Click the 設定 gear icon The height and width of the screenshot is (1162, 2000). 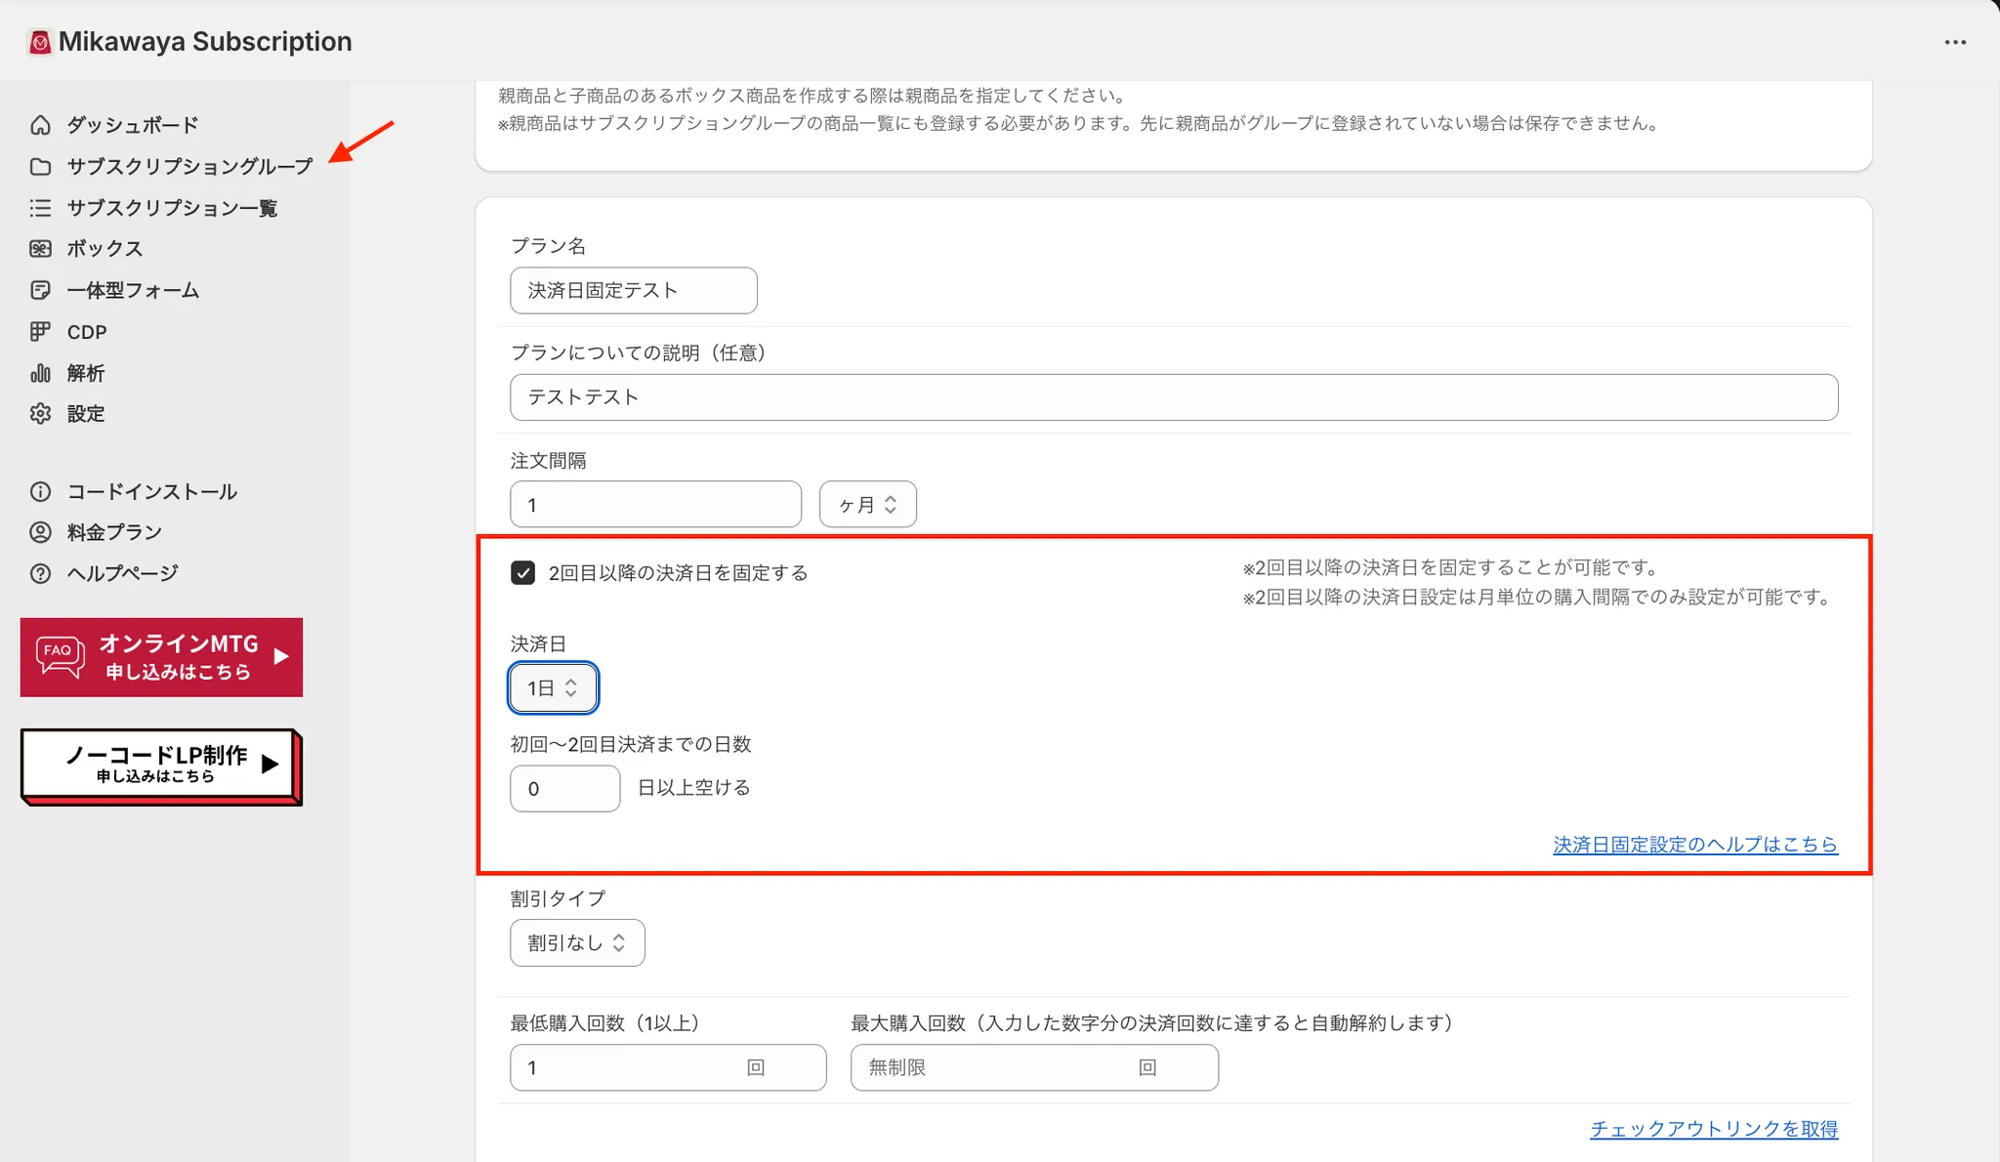click(40, 414)
